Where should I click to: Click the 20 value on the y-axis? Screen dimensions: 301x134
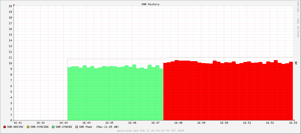coord(10,6)
